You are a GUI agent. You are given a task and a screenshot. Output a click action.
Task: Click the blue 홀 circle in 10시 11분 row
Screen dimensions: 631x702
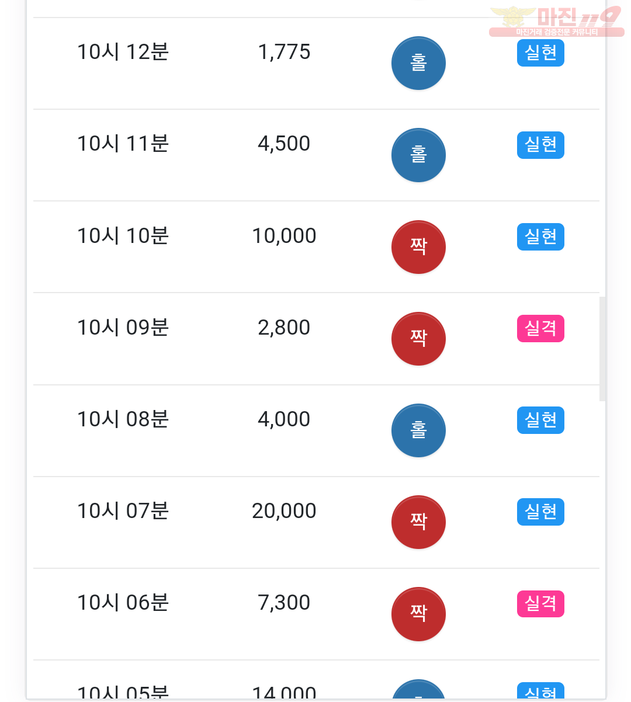(x=418, y=155)
